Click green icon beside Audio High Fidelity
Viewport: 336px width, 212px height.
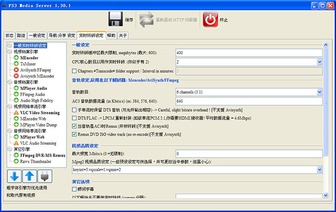tap(16, 100)
